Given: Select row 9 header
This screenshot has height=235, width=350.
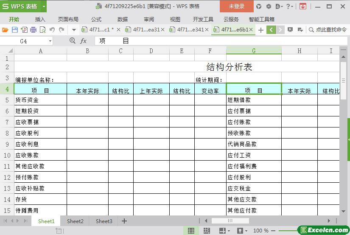Looking at the screenshot, I should pos(7,144).
